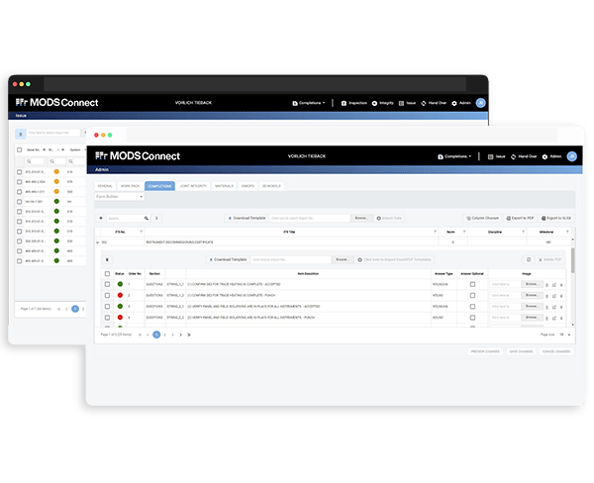This screenshot has height=483, width=594.
Task: Click the trash icon in the nested item grid toolbar
Action: [107, 260]
